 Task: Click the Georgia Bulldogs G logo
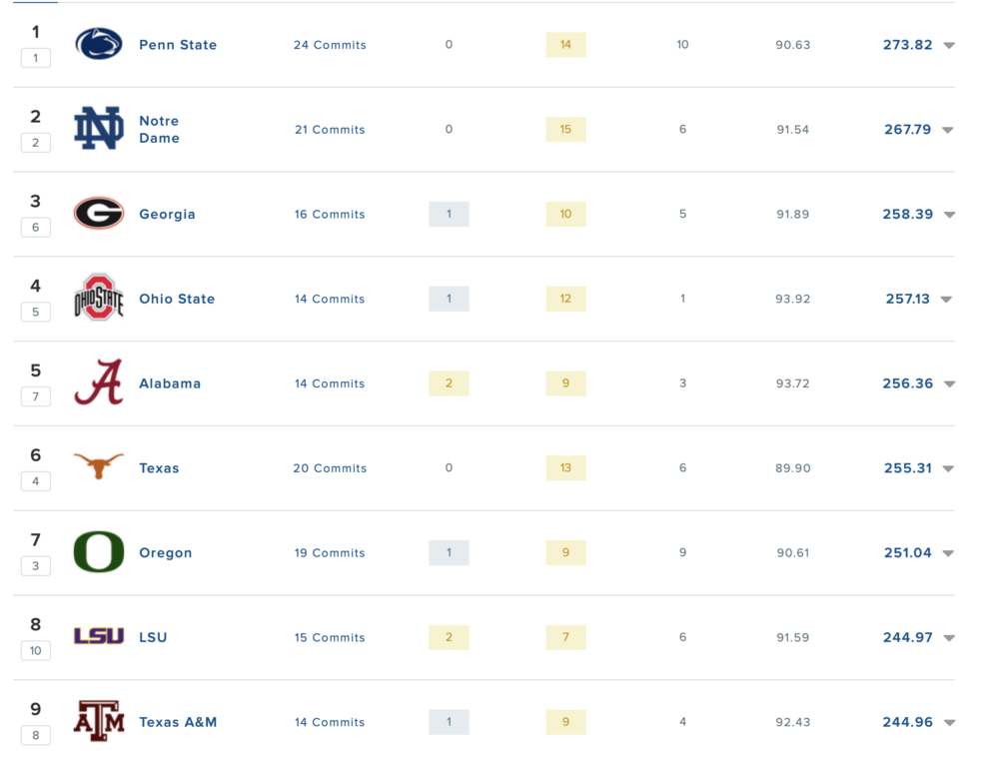[x=99, y=213]
